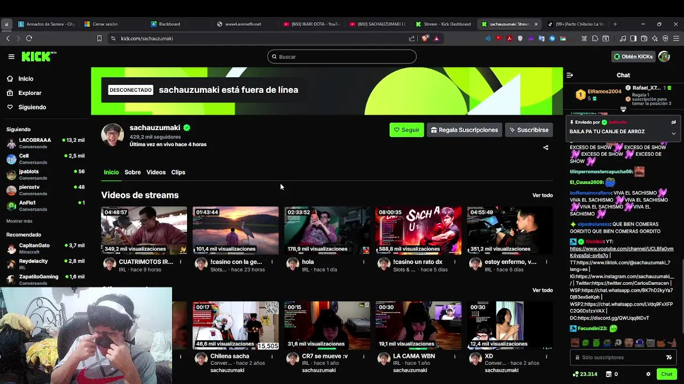Toggle the browser sidebar panel icon

[x=633, y=38]
